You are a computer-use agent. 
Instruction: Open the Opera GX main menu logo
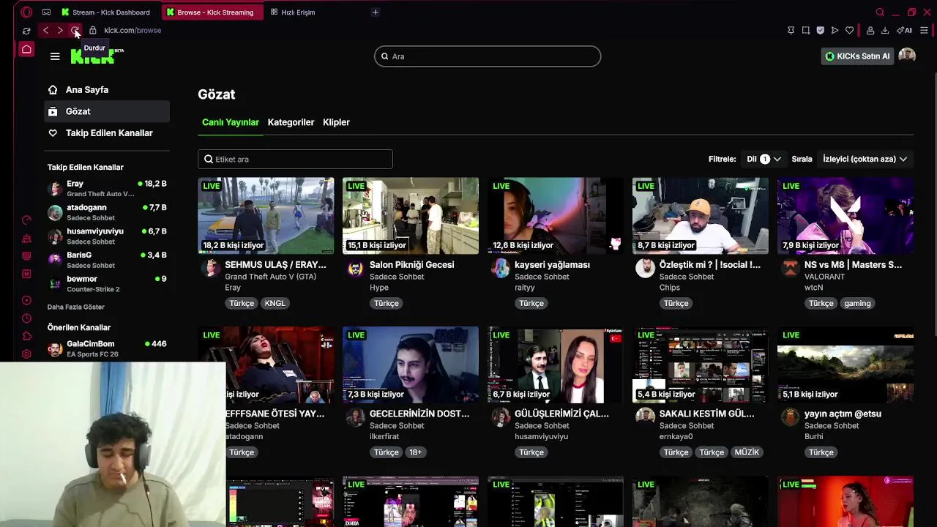(x=26, y=12)
